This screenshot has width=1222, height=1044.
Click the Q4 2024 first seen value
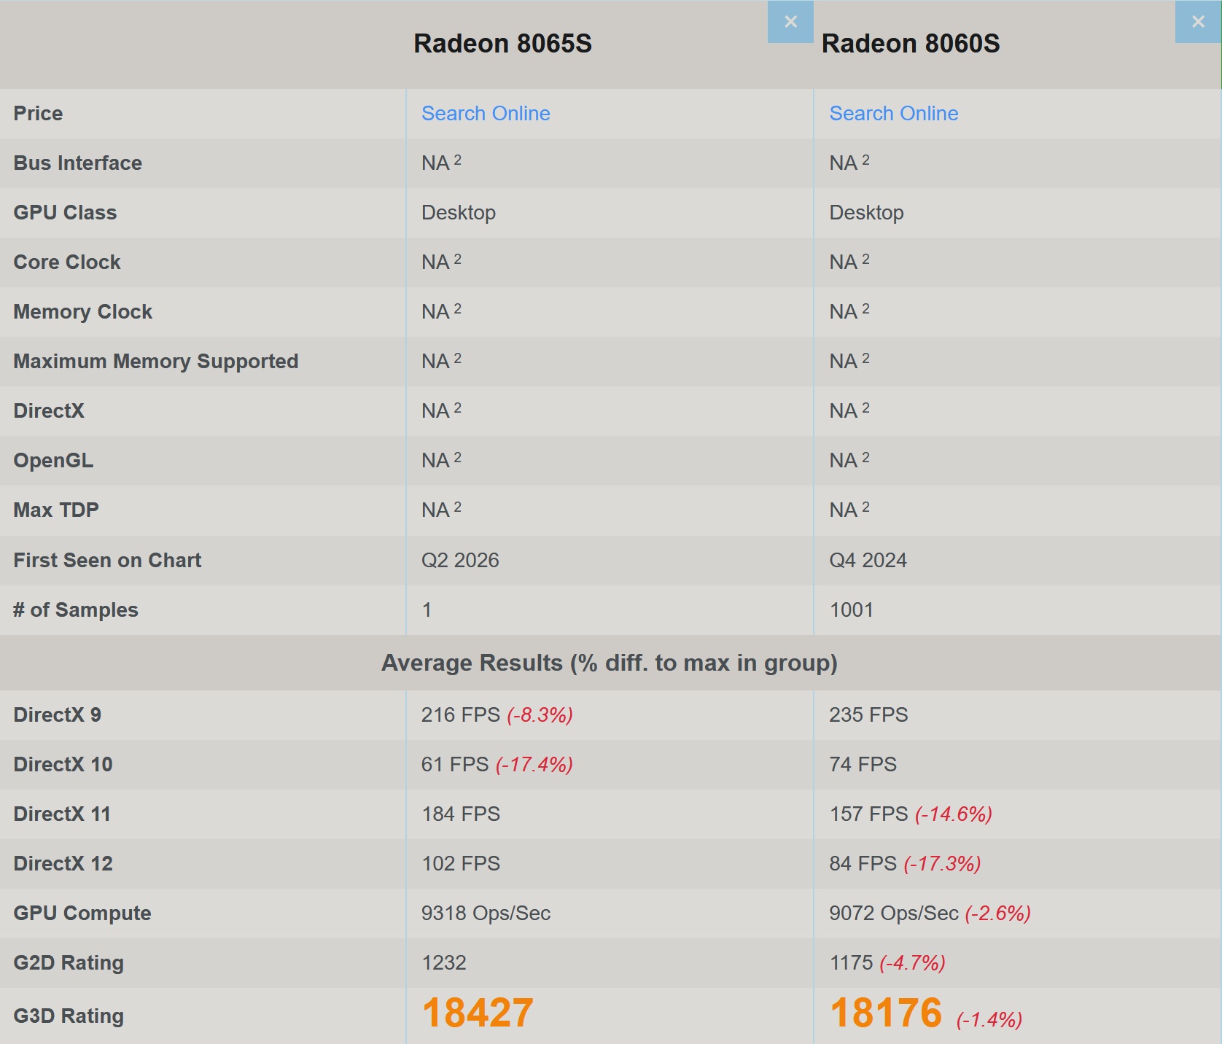point(868,561)
